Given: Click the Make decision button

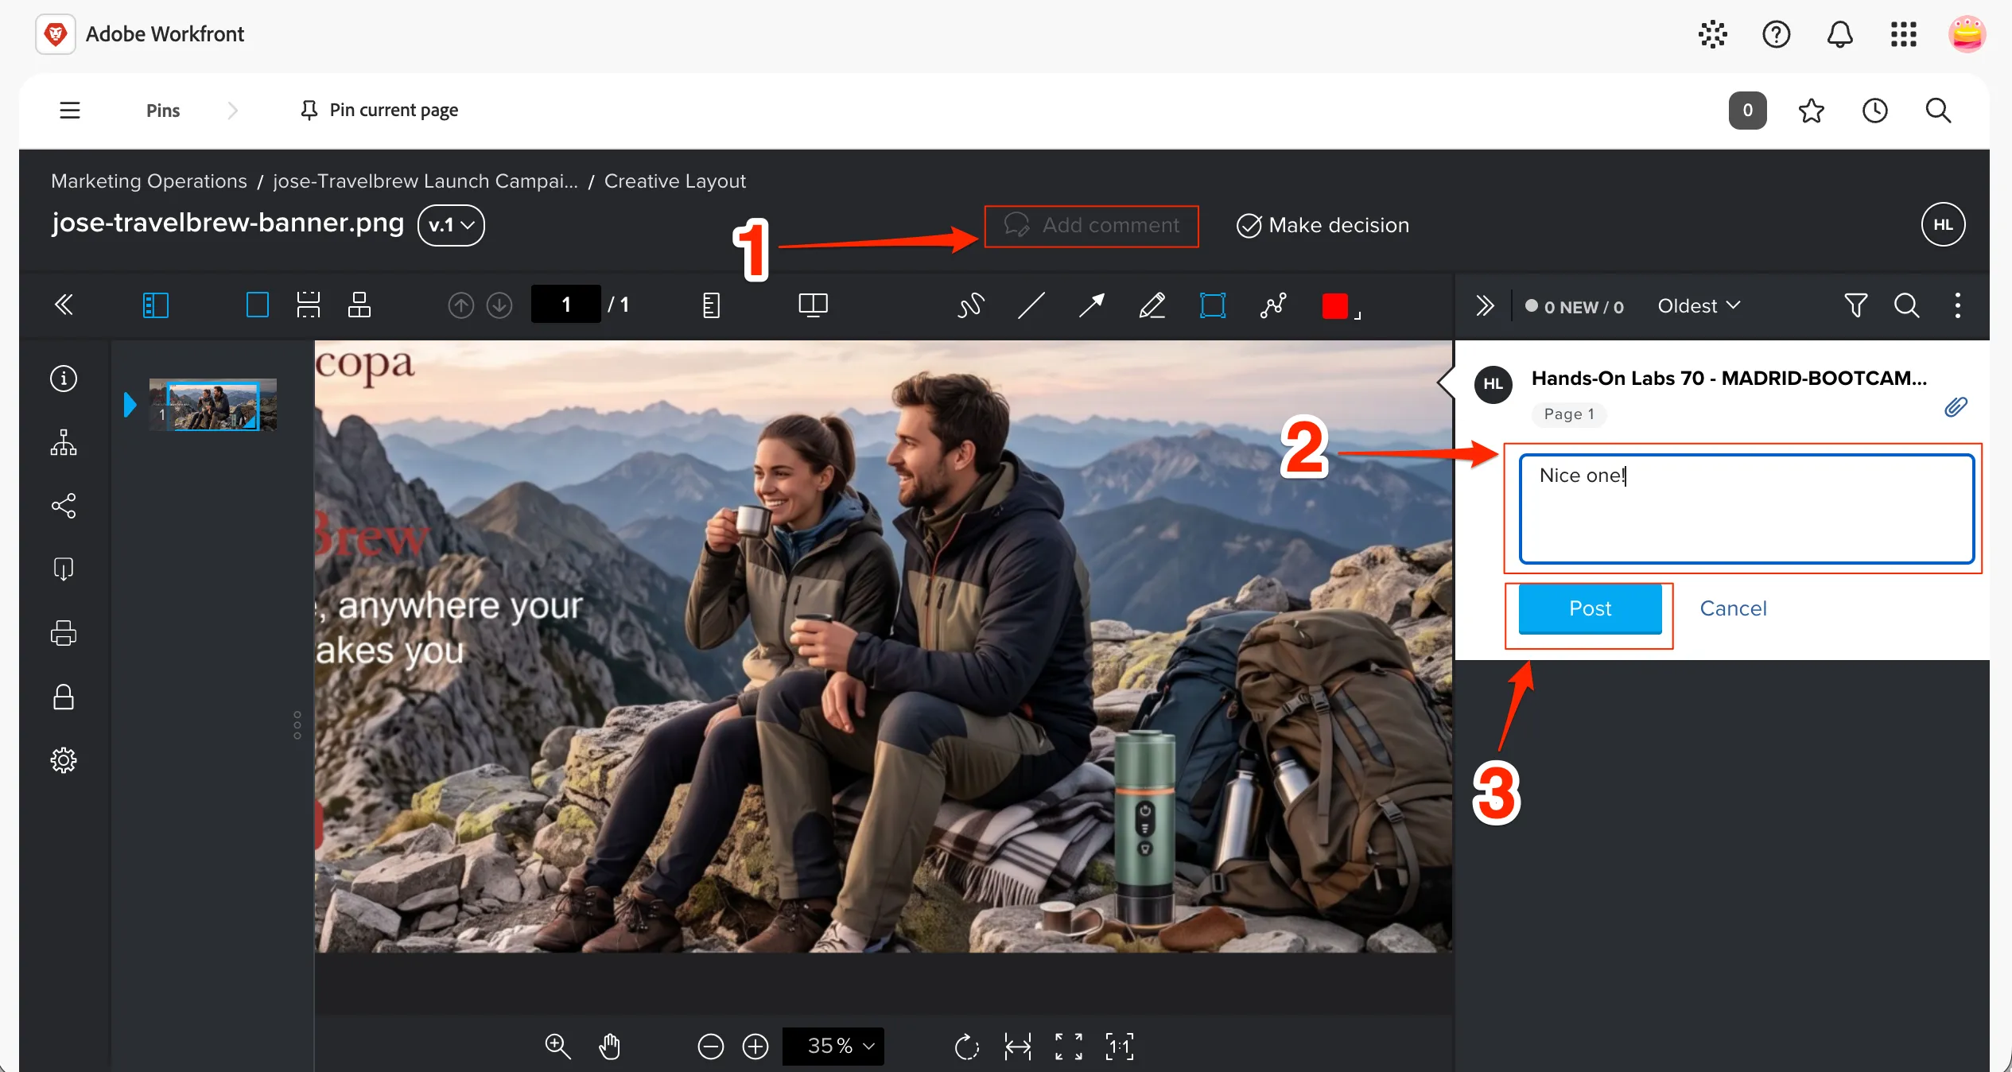Looking at the screenshot, I should (x=1323, y=226).
